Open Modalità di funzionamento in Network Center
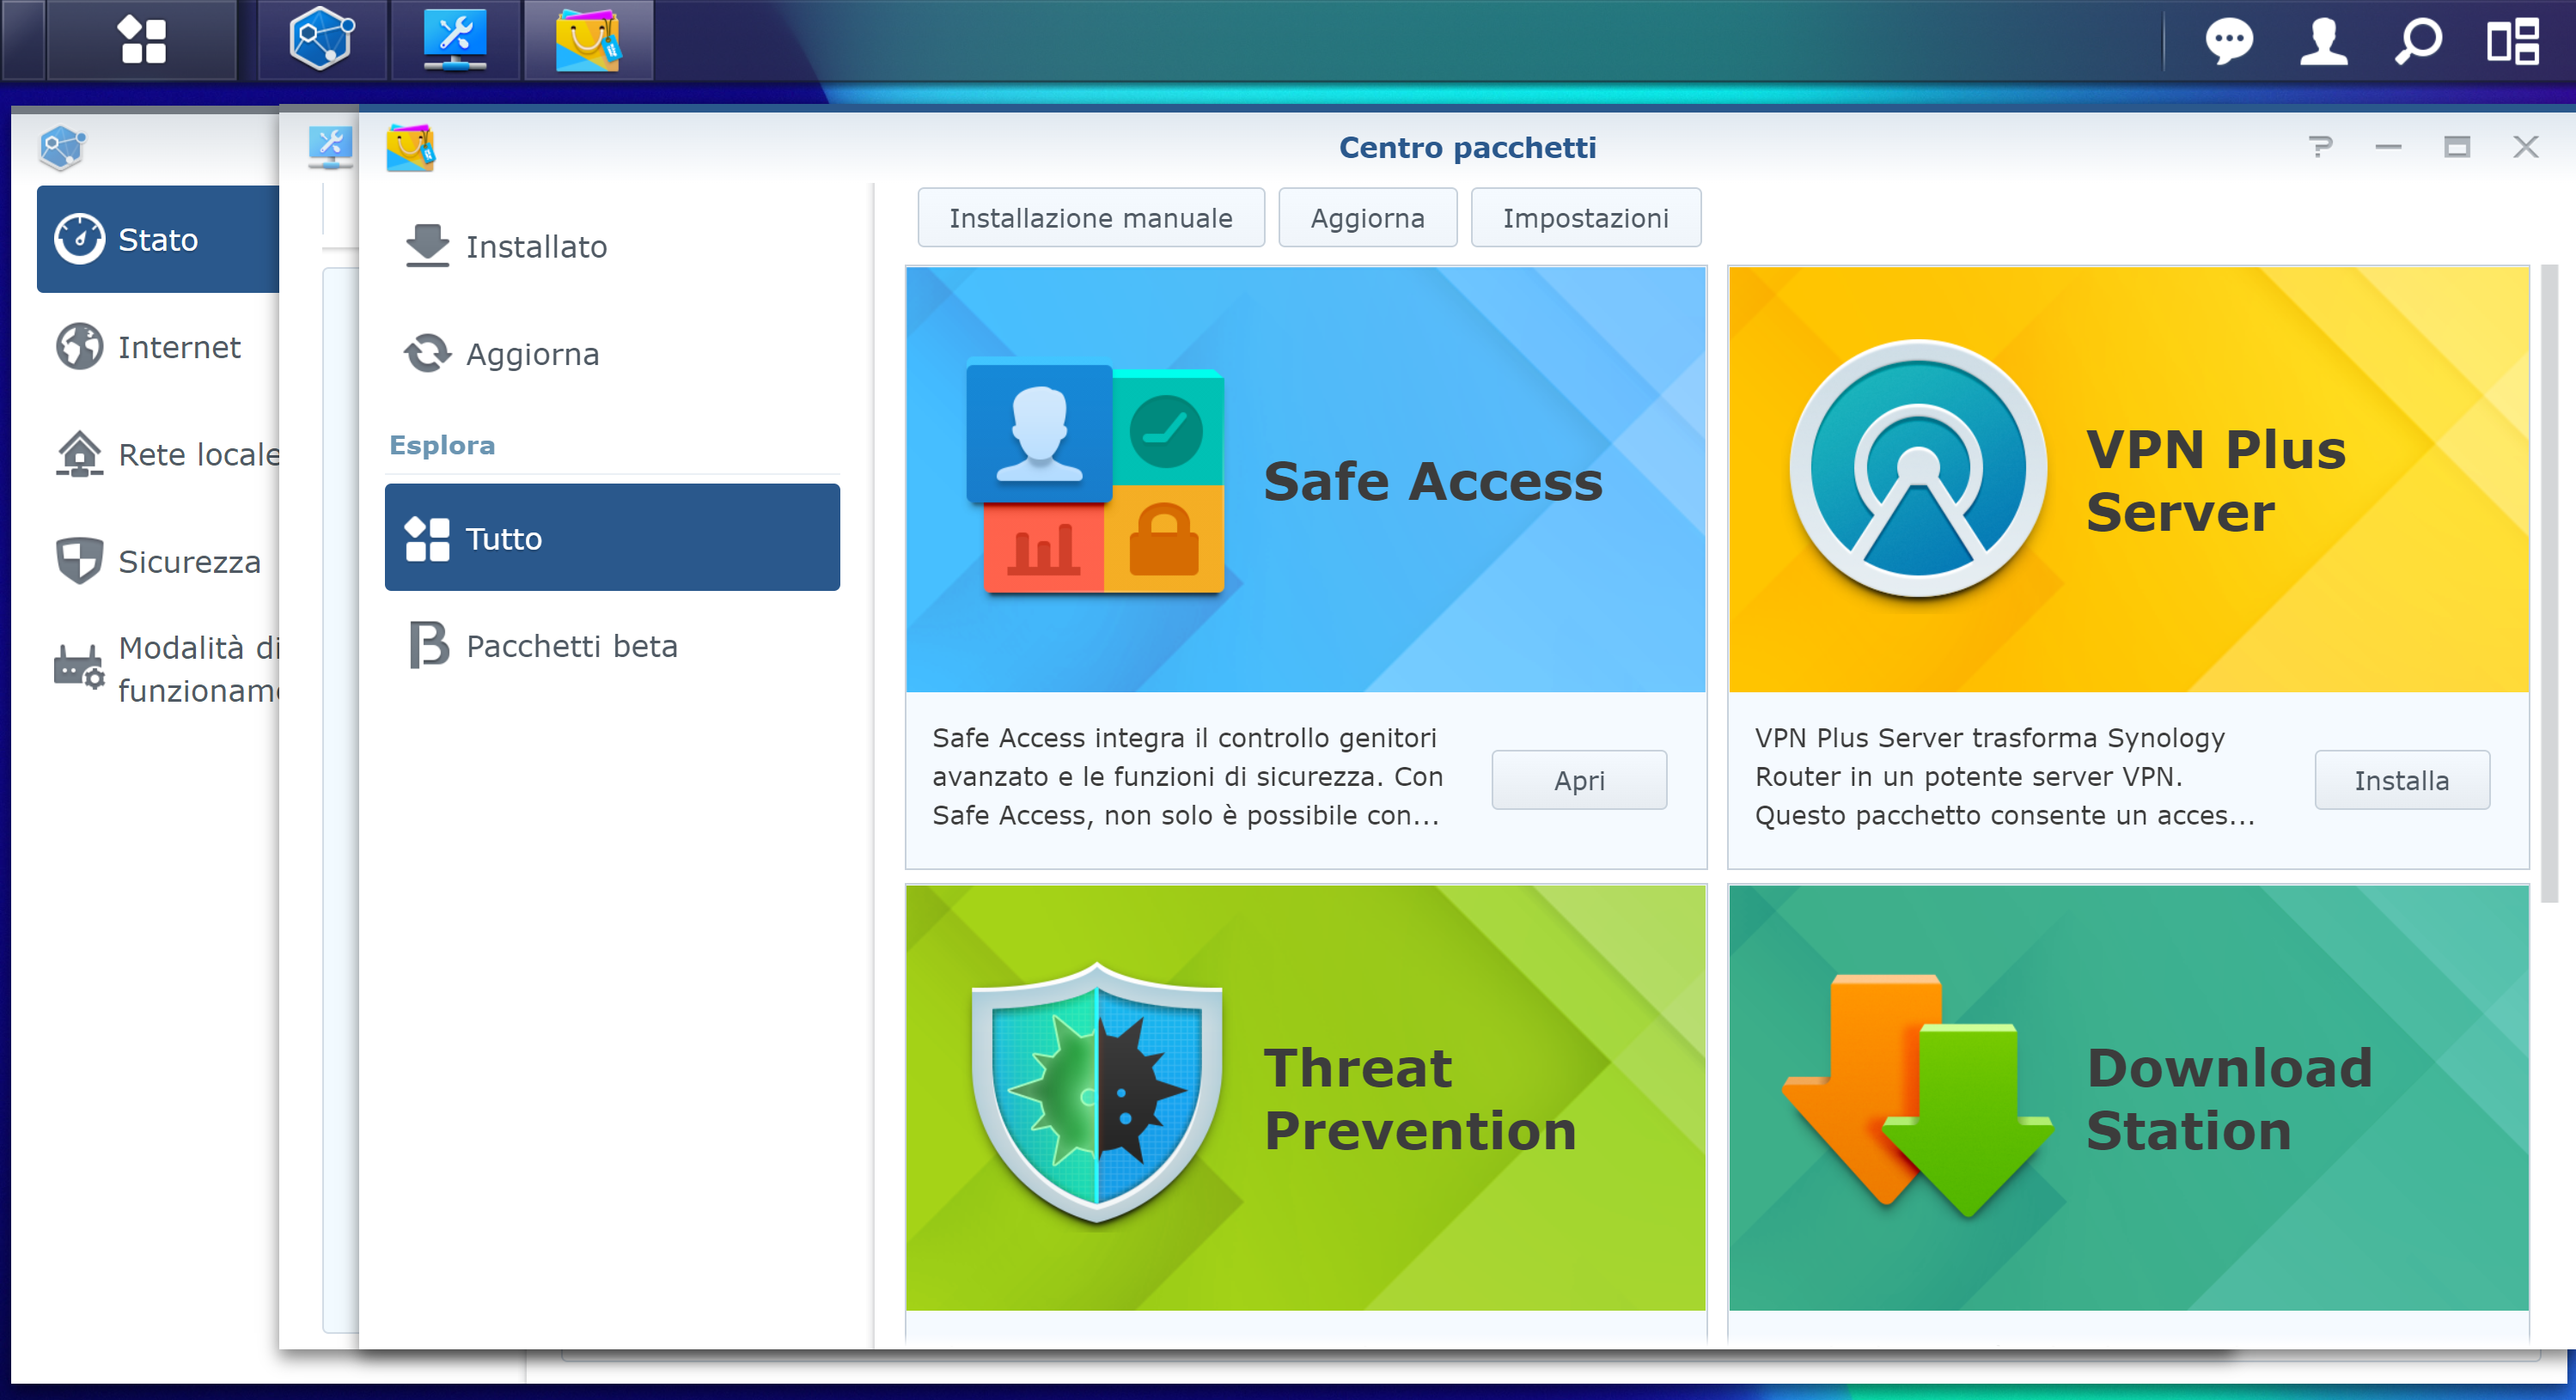This screenshot has width=2576, height=1400. click(x=158, y=668)
